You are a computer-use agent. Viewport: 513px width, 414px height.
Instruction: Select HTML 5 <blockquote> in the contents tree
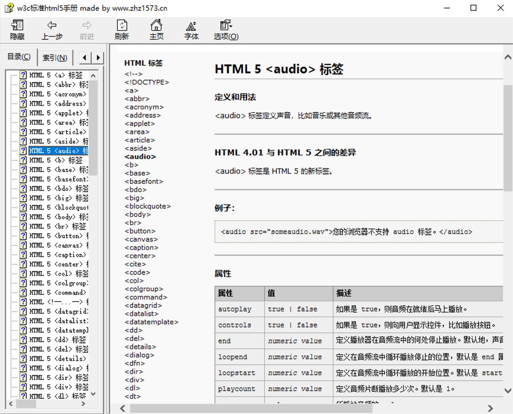point(59,208)
